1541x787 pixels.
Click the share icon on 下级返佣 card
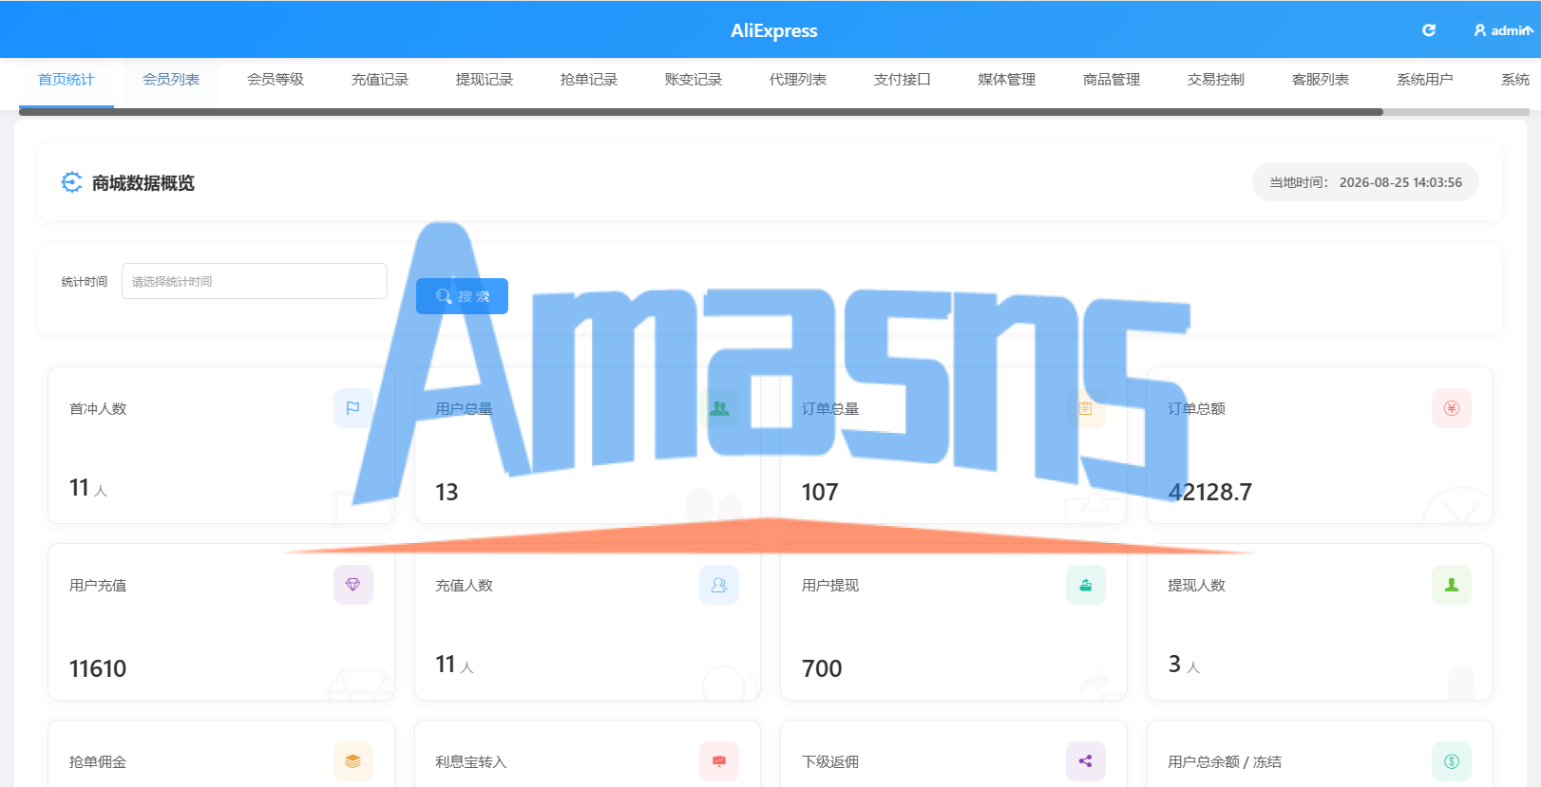(1086, 761)
